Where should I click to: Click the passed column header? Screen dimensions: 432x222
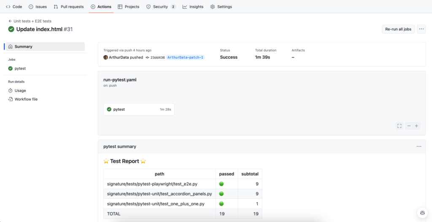coord(227,174)
